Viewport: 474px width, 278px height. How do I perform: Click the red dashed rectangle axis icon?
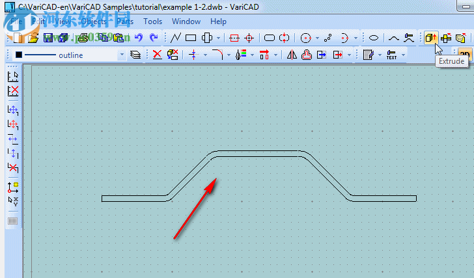(x=234, y=38)
